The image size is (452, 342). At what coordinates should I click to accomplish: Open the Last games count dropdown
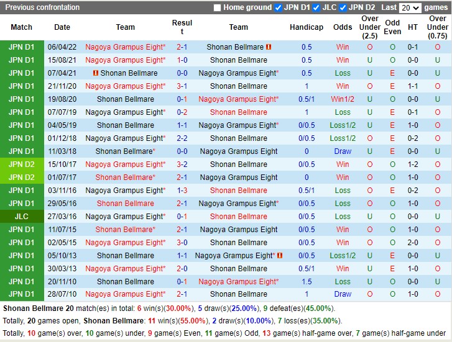click(410, 7)
